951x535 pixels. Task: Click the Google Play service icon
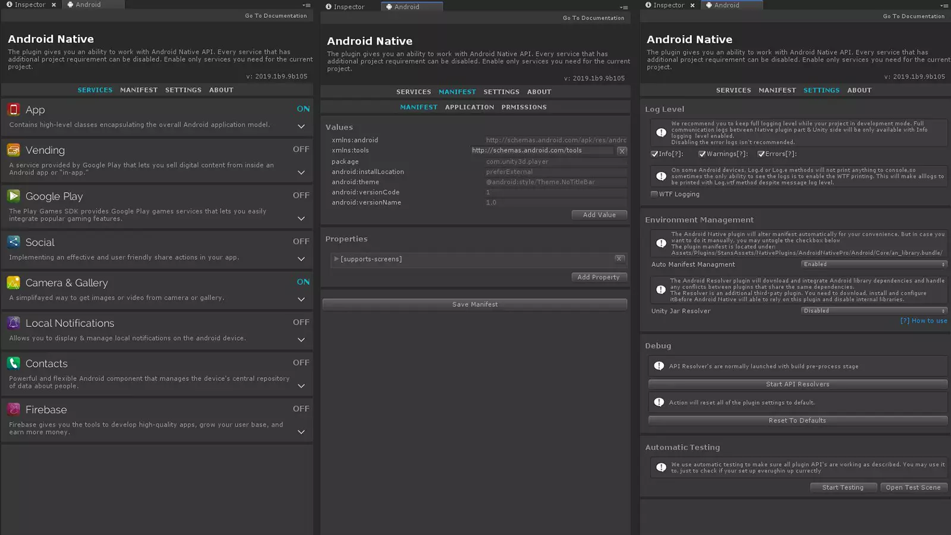tap(13, 196)
